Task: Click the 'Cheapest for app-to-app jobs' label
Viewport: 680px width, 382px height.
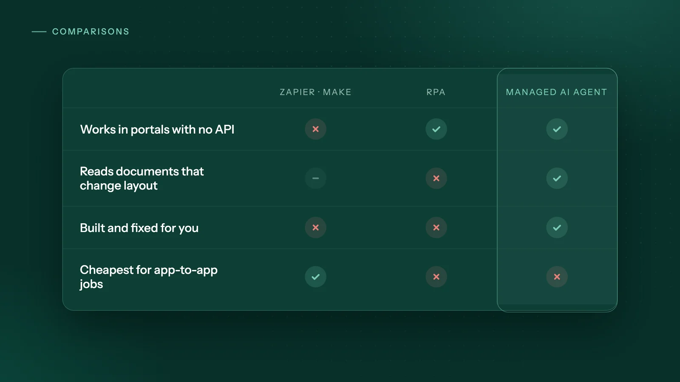Action: pyautogui.click(x=149, y=277)
